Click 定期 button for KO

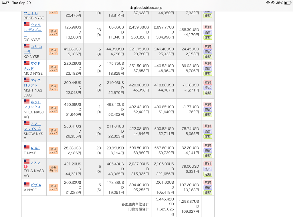208,57
